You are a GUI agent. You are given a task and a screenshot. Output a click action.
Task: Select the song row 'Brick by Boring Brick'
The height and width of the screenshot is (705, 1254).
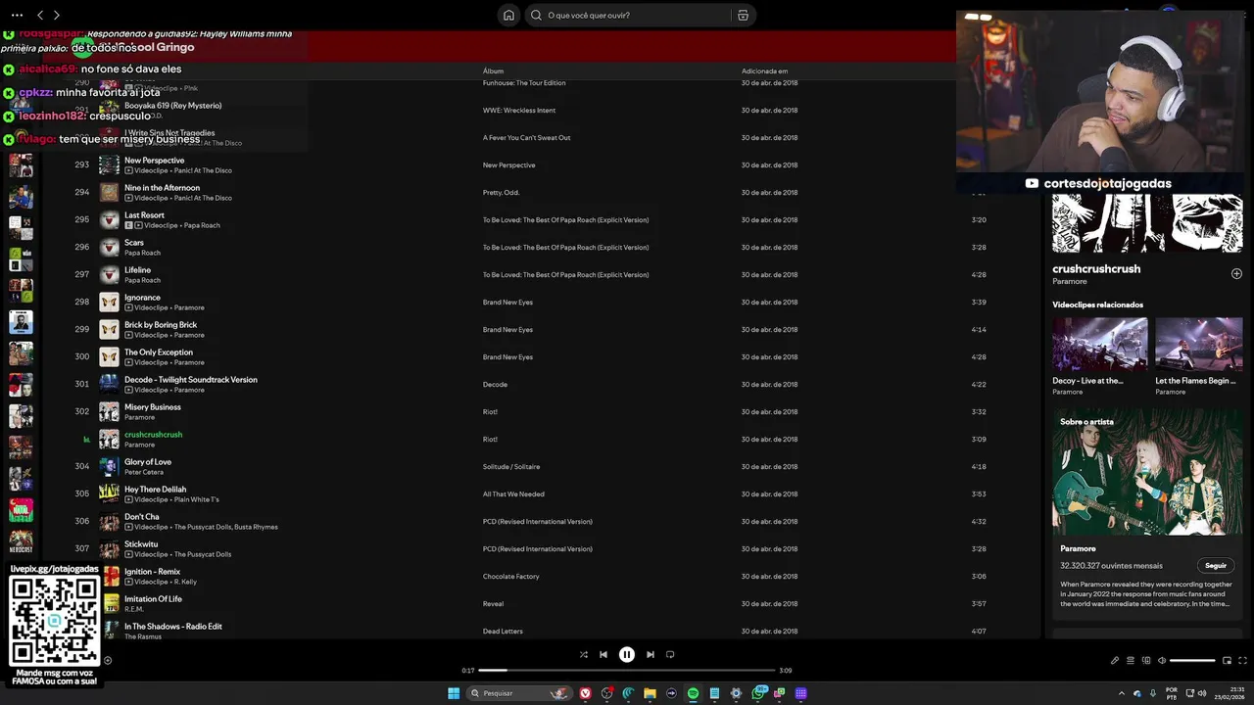click(x=539, y=329)
